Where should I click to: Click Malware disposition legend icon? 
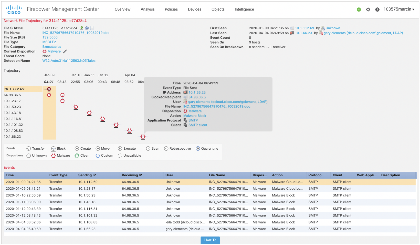click(53, 156)
